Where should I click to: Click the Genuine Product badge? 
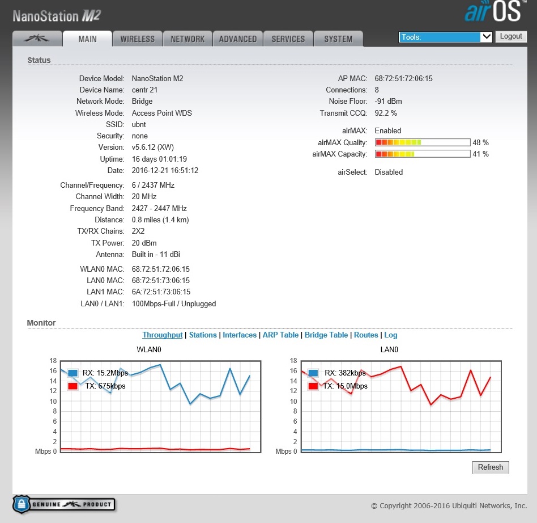[x=63, y=504]
